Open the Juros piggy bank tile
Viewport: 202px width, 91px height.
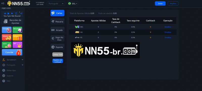click(x=7, y=45)
